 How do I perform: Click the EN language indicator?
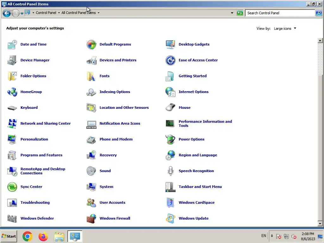pyautogui.click(x=264, y=236)
